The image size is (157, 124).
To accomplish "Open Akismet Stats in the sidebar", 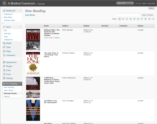I will (10, 20).
